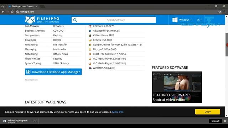228x128 pixels.
Task: Open File Transfer category
Action: coord(60,45)
